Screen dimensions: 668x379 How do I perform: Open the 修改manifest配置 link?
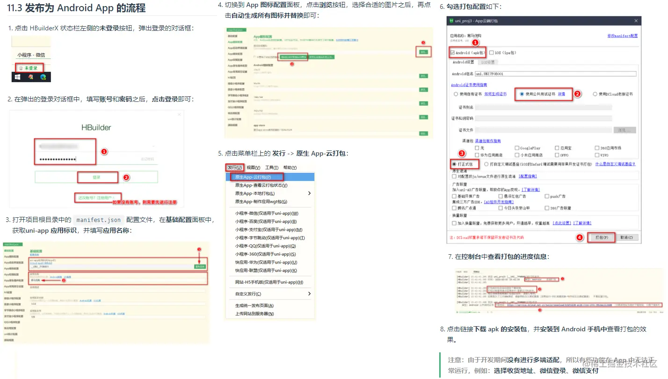point(622,36)
